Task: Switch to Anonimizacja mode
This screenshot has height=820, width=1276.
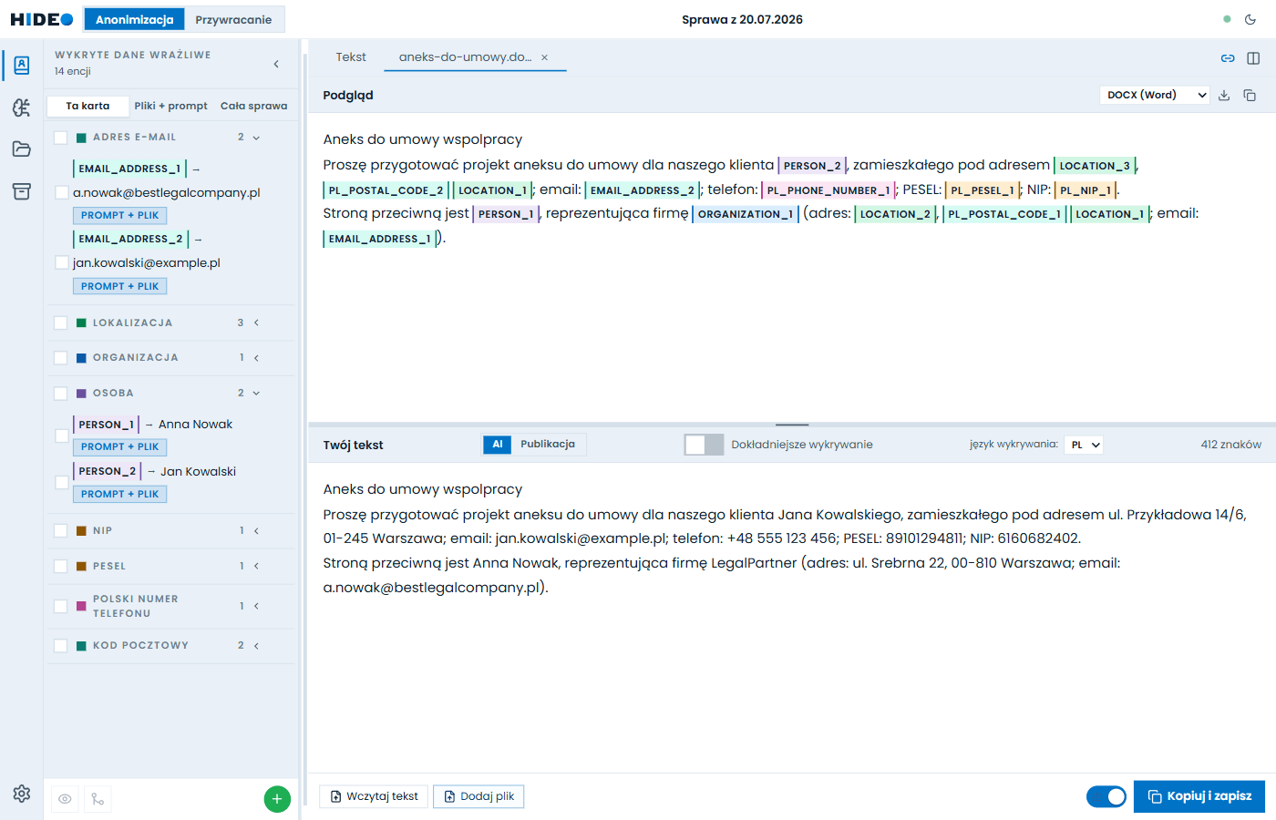Action: pos(135,19)
